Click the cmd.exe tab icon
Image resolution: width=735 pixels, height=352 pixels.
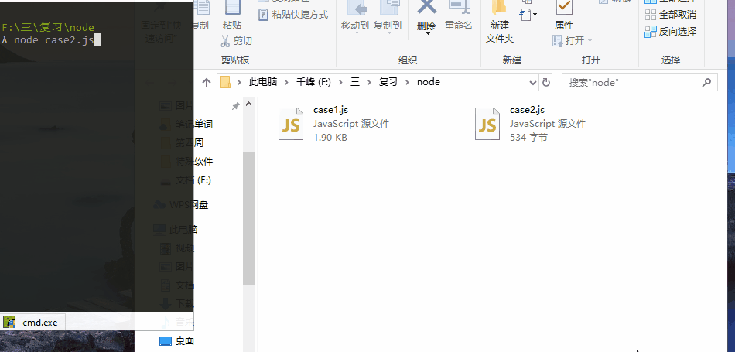pyautogui.click(x=9, y=322)
